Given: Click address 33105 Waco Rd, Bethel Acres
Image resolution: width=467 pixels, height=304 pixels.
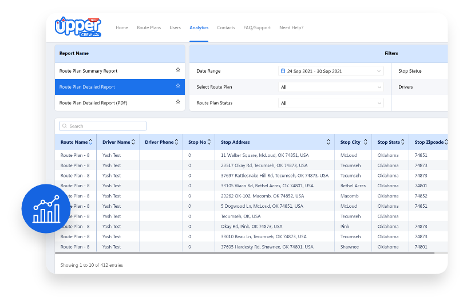Looking at the screenshot, I should [x=267, y=185].
